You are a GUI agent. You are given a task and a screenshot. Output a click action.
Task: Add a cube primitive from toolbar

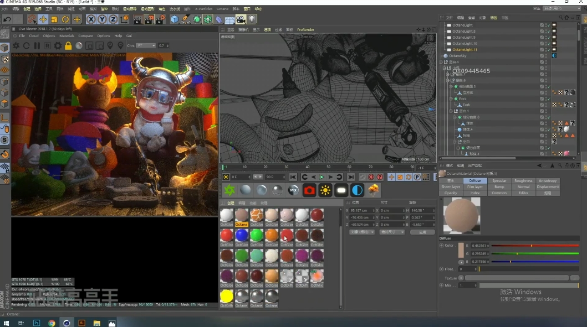(175, 19)
